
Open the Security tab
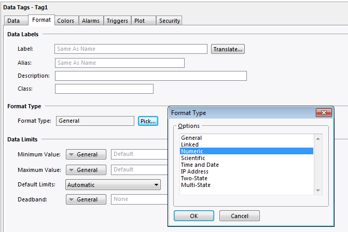pyautogui.click(x=169, y=21)
